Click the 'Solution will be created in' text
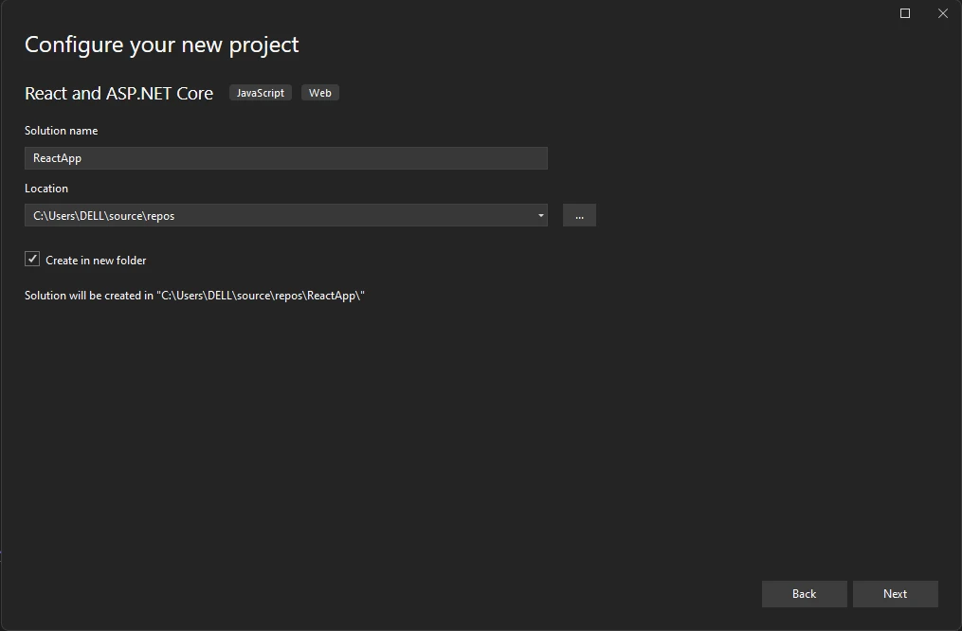This screenshot has height=631, width=962. (89, 296)
